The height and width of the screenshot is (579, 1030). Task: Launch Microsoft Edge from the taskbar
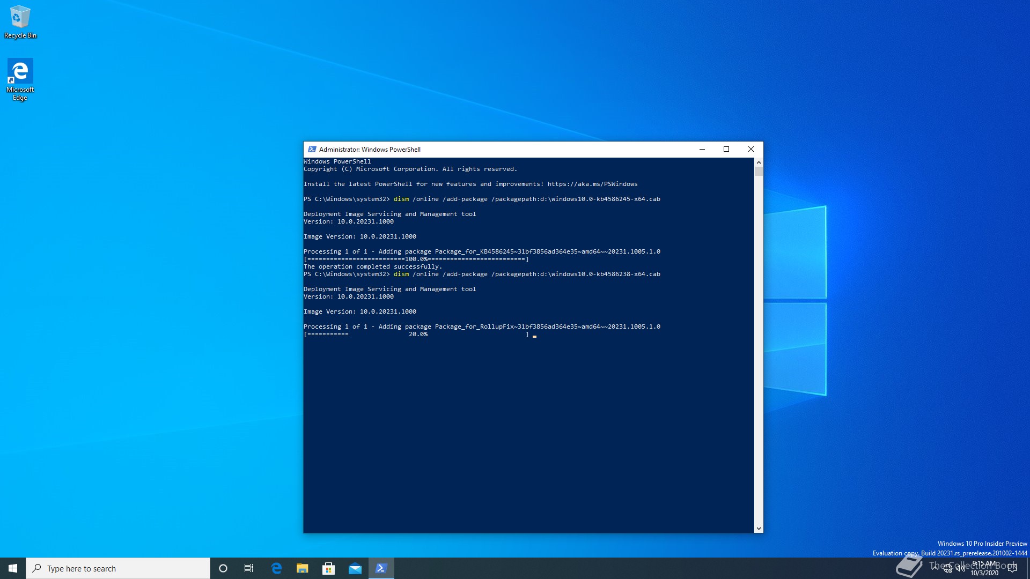coord(276,568)
